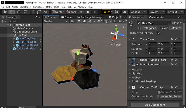Open scene component tools icon
The image size is (186, 108).
click(x=115, y=21)
